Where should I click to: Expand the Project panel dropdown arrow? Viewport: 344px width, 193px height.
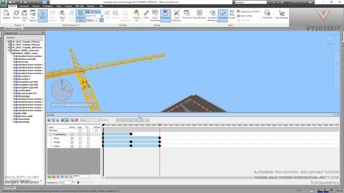(x=23, y=25)
